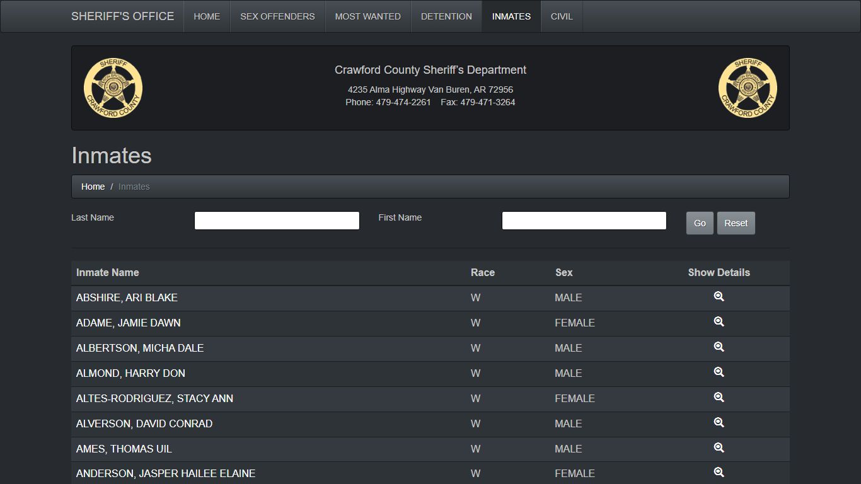
Task: Click FEMALE in ADAME, JAMIE DAWN row
Action: (x=575, y=323)
